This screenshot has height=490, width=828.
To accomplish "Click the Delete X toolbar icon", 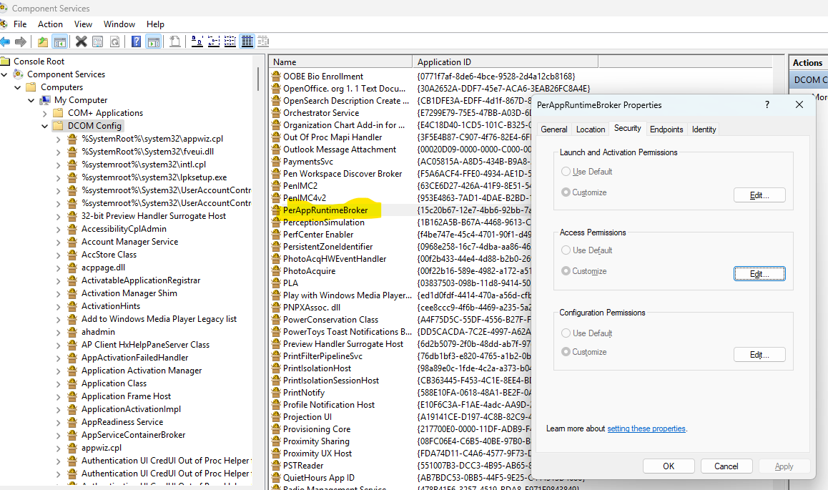I will click(x=81, y=41).
